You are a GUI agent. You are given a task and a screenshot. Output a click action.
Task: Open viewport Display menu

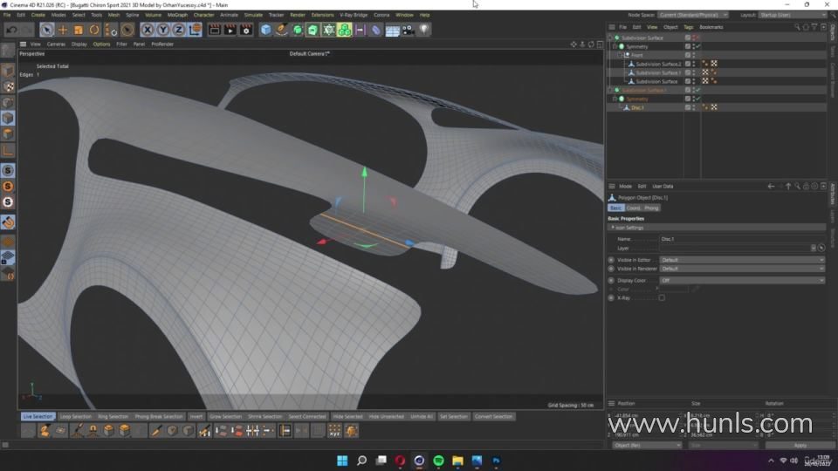pos(79,44)
